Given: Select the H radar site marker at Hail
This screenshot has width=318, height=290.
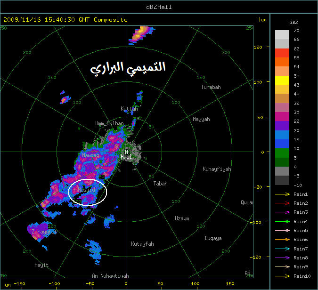Looking at the screenshot, I should tap(127, 152).
